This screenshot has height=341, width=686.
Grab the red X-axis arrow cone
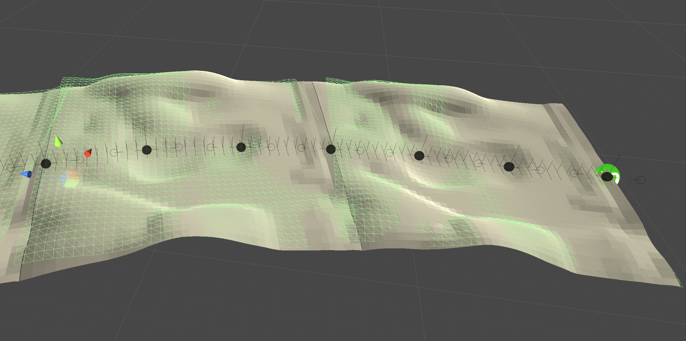click(x=88, y=153)
